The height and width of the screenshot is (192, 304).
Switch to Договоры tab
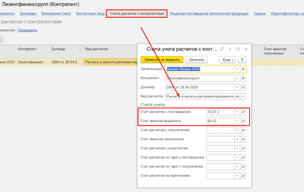pyautogui.click(x=28, y=14)
